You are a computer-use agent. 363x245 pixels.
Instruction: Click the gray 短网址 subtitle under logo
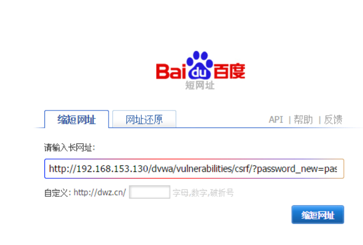click(200, 85)
